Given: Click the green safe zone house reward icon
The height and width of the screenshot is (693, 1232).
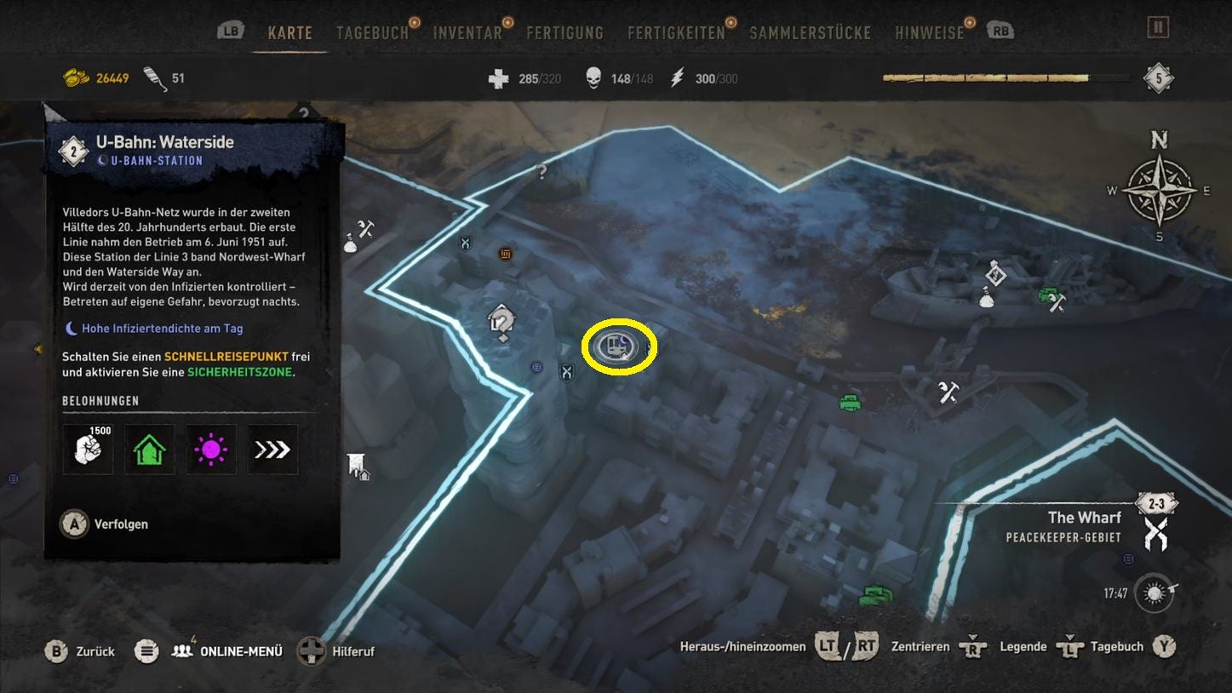Looking at the screenshot, I should [150, 449].
